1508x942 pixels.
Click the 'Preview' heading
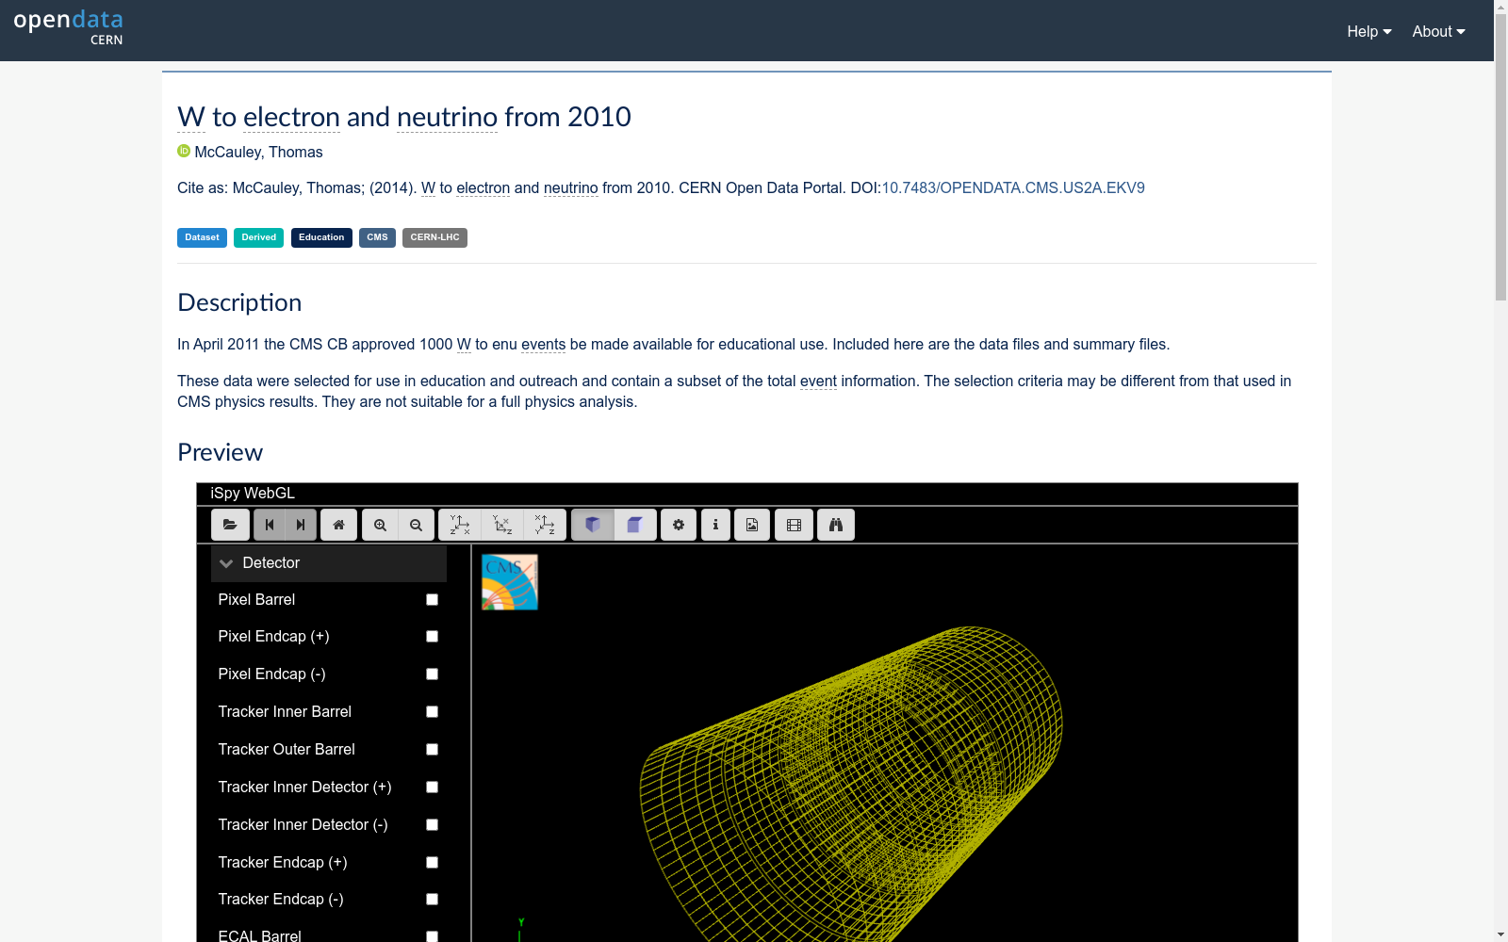[x=221, y=452]
